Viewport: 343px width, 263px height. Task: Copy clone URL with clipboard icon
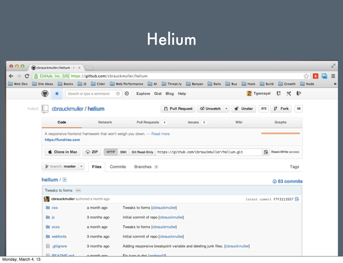[266, 152]
